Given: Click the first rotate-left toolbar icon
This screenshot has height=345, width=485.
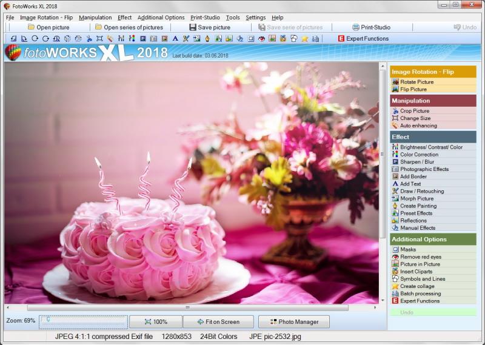Looking at the screenshot, I should point(13,38).
